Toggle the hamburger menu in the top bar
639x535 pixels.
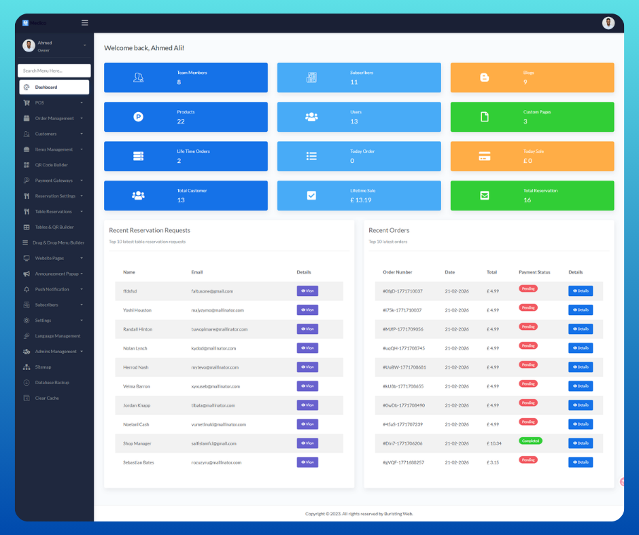tap(85, 23)
